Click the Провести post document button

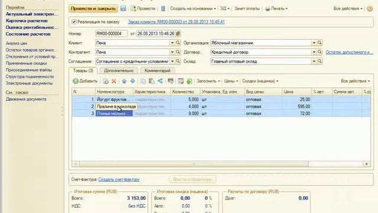click(143, 8)
